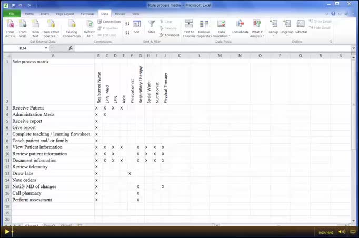Open Properties in Connections group
Viewport: 359px width, 238px height.
point(108,28)
